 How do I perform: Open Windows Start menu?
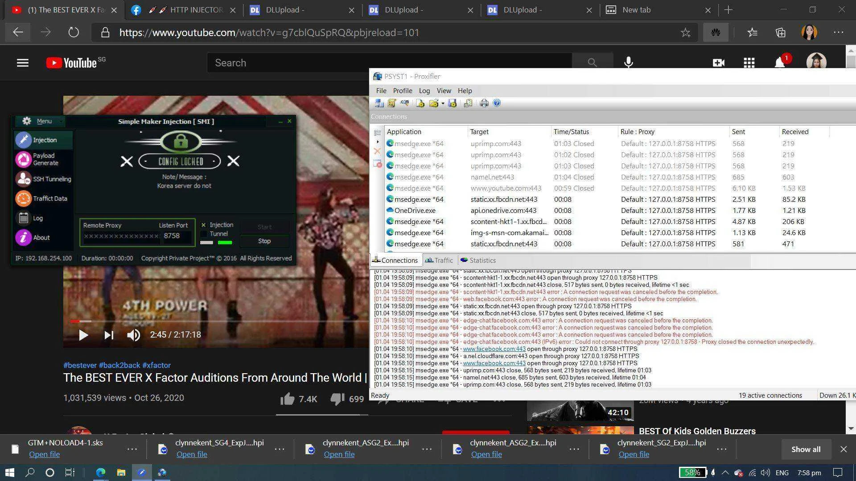click(x=9, y=473)
